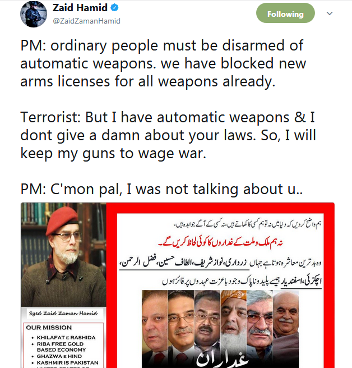The width and height of the screenshot is (352, 368).
Task: Click the red Urdu headline text
Action: [x=220, y=242]
